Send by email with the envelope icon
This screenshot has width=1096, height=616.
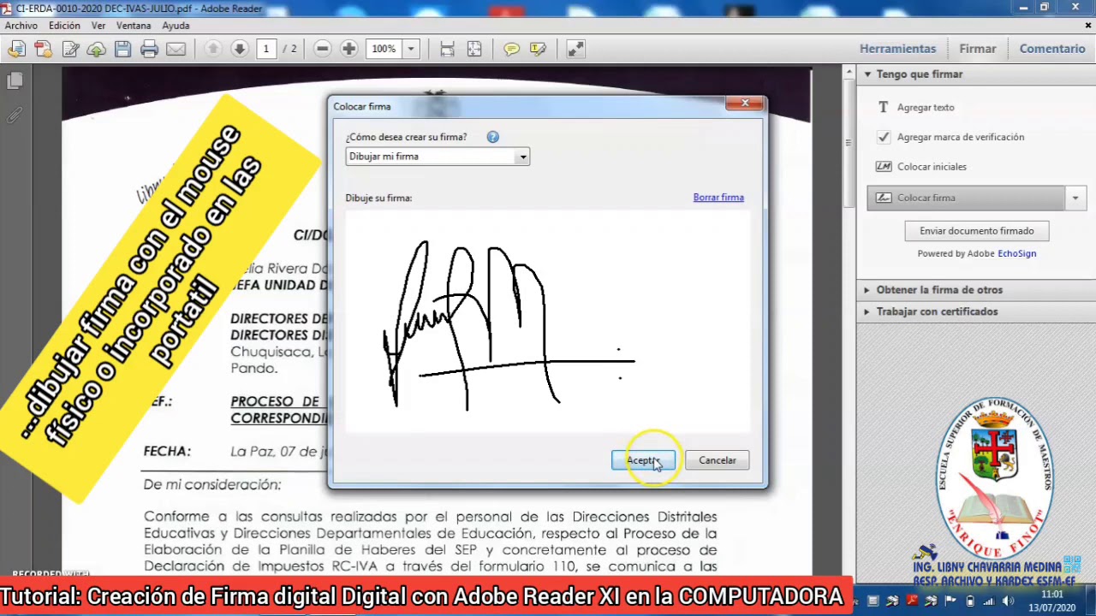[176, 49]
